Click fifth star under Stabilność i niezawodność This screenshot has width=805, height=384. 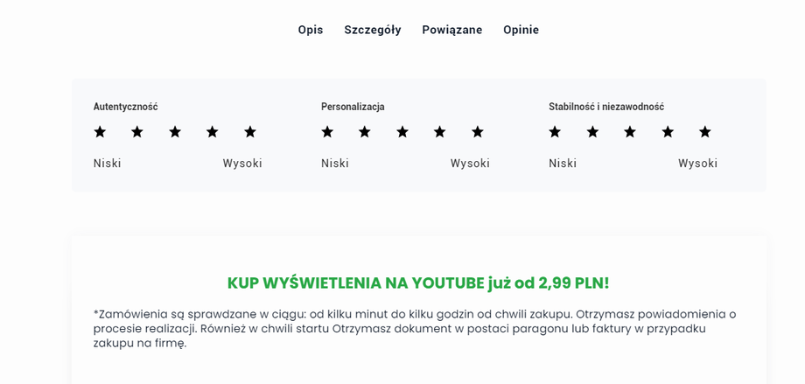pos(705,132)
